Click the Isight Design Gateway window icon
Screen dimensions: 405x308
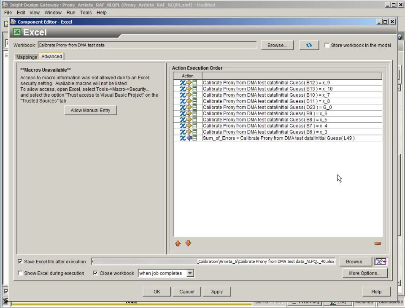5,5
